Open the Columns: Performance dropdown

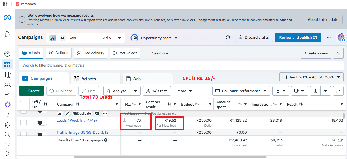click(241, 91)
